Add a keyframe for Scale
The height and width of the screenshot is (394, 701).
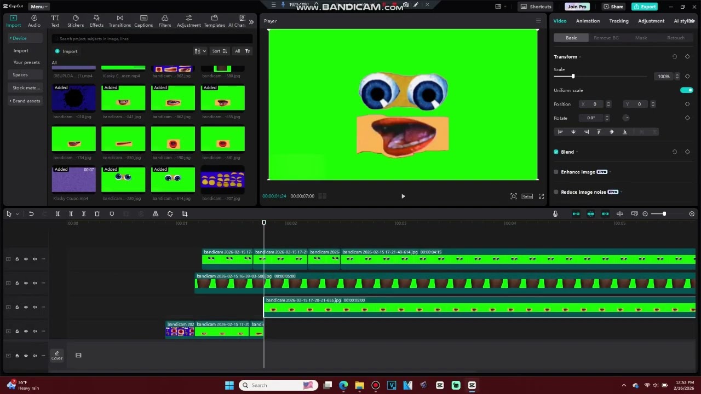[x=687, y=76]
